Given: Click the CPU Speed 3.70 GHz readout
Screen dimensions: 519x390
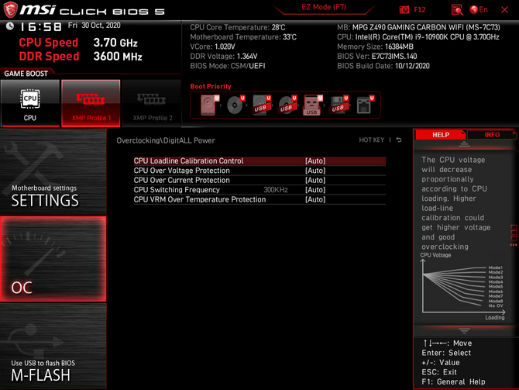Looking at the screenshot, I should pyautogui.click(x=78, y=43).
